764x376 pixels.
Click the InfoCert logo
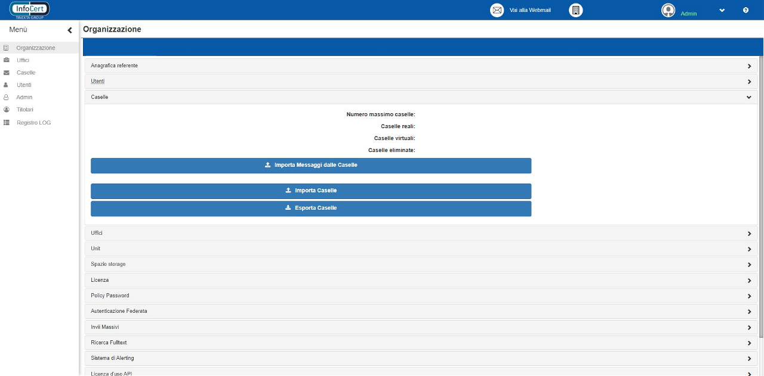pos(30,10)
